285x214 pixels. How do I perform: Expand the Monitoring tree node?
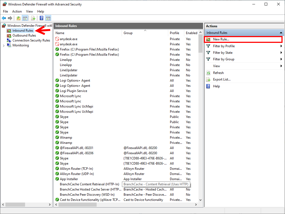click(4, 46)
